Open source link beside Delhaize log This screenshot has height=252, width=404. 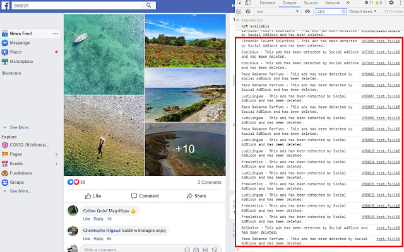point(388,228)
